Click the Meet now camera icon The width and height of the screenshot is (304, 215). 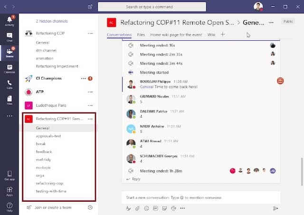(173, 208)
